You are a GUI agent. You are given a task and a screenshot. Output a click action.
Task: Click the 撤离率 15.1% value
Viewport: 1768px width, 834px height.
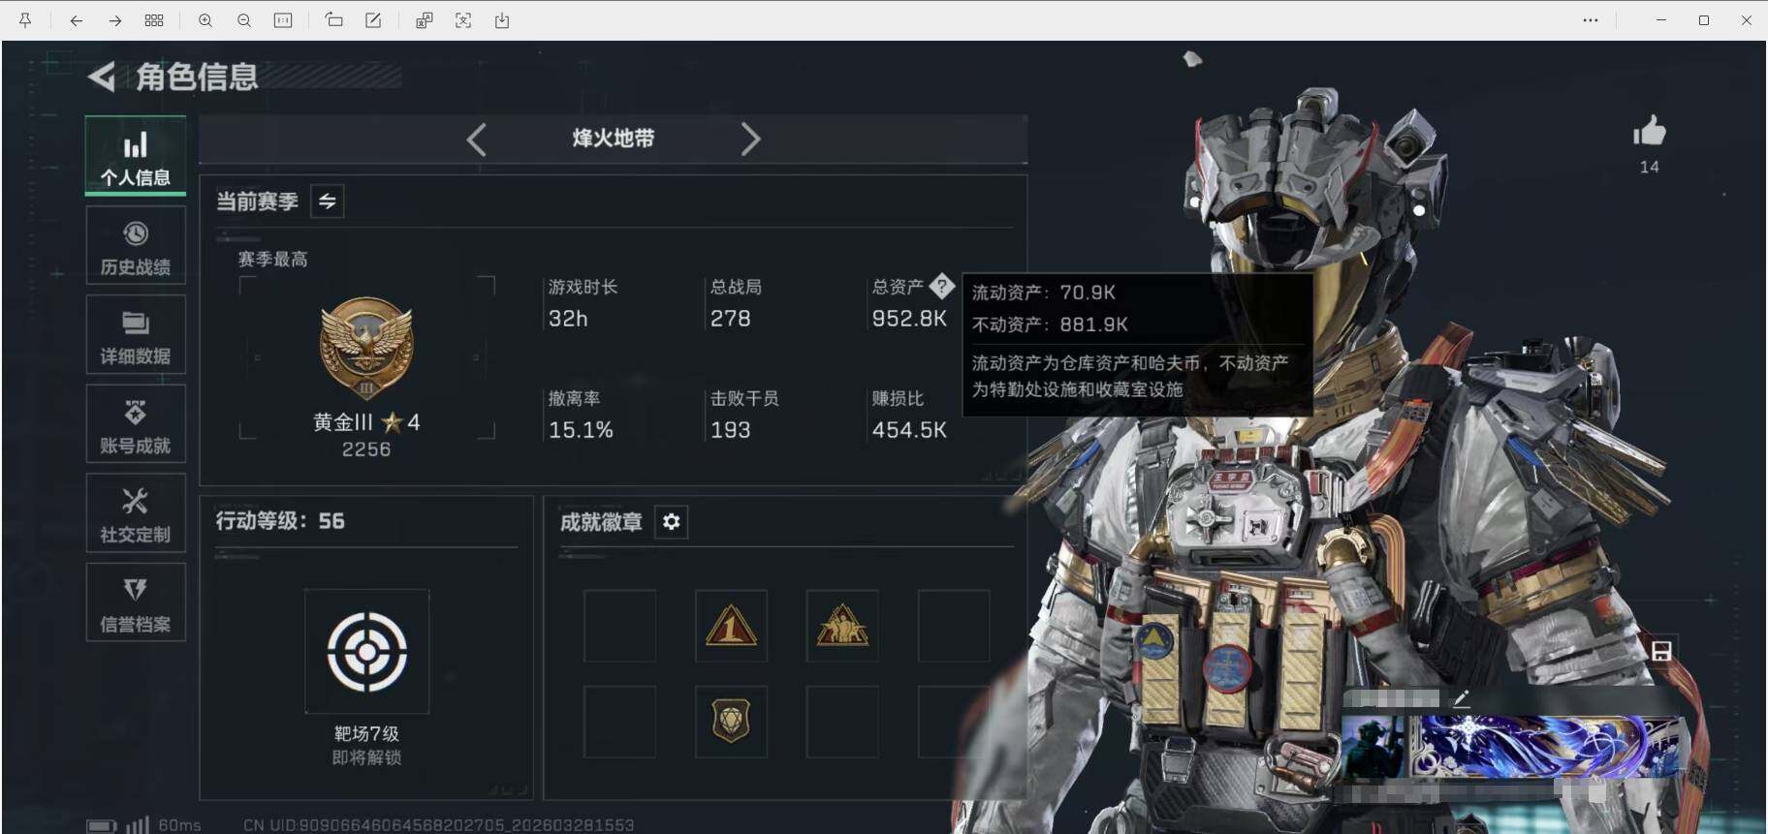581,430
